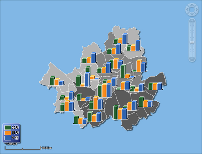
Task: Pan the map right with the navigation arrow
Action: click(x=196, y=10)
